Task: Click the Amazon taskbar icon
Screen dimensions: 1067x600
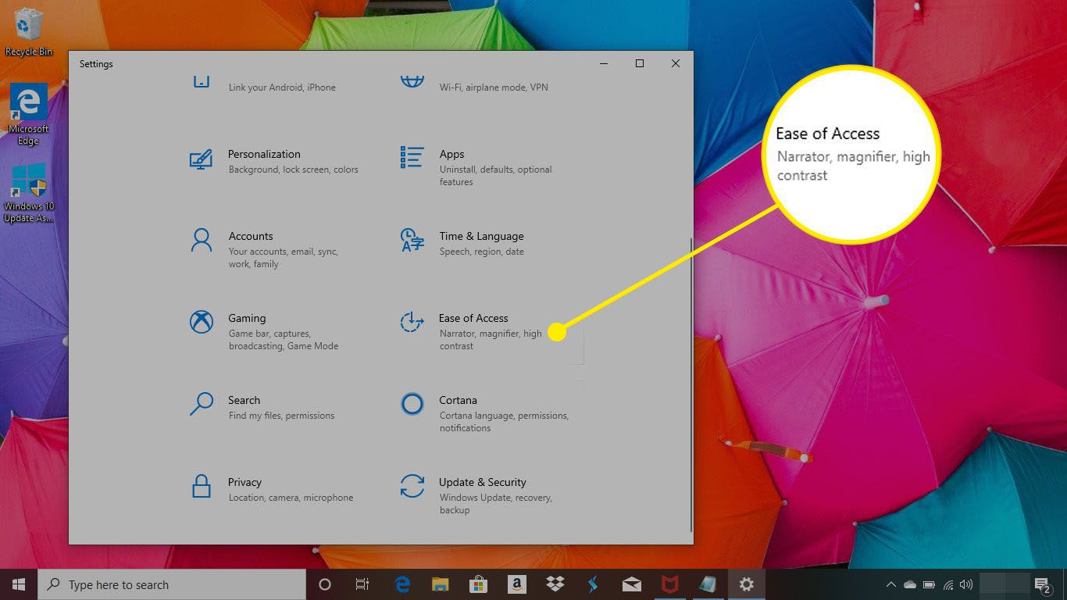Action: (516, 584)
